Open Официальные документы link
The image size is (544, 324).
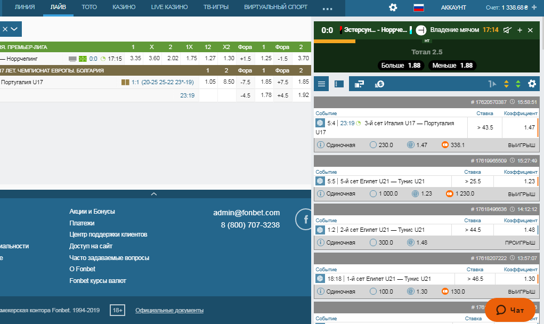[x=169, y=311]
